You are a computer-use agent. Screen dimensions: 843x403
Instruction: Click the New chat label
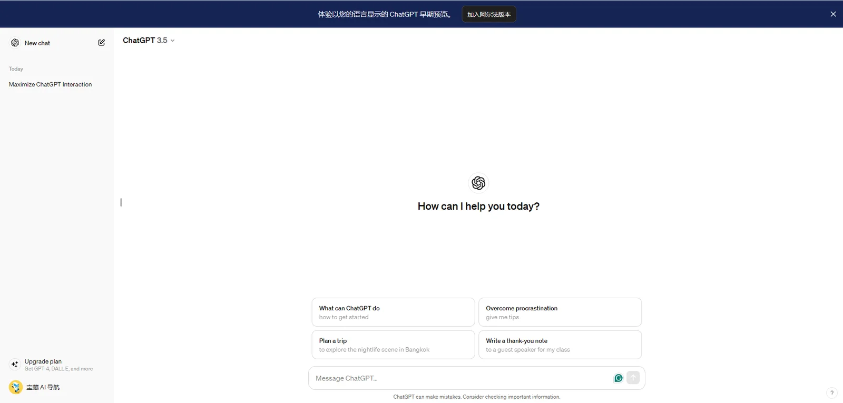[37, 43]
